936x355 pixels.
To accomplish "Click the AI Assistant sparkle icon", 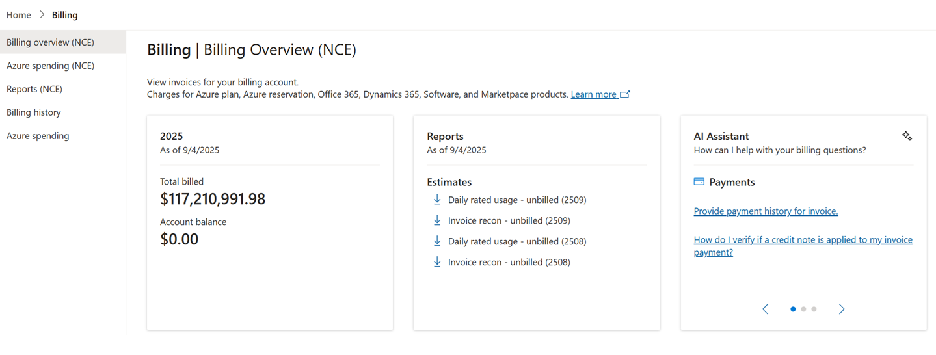I will [x=907, y=136].
